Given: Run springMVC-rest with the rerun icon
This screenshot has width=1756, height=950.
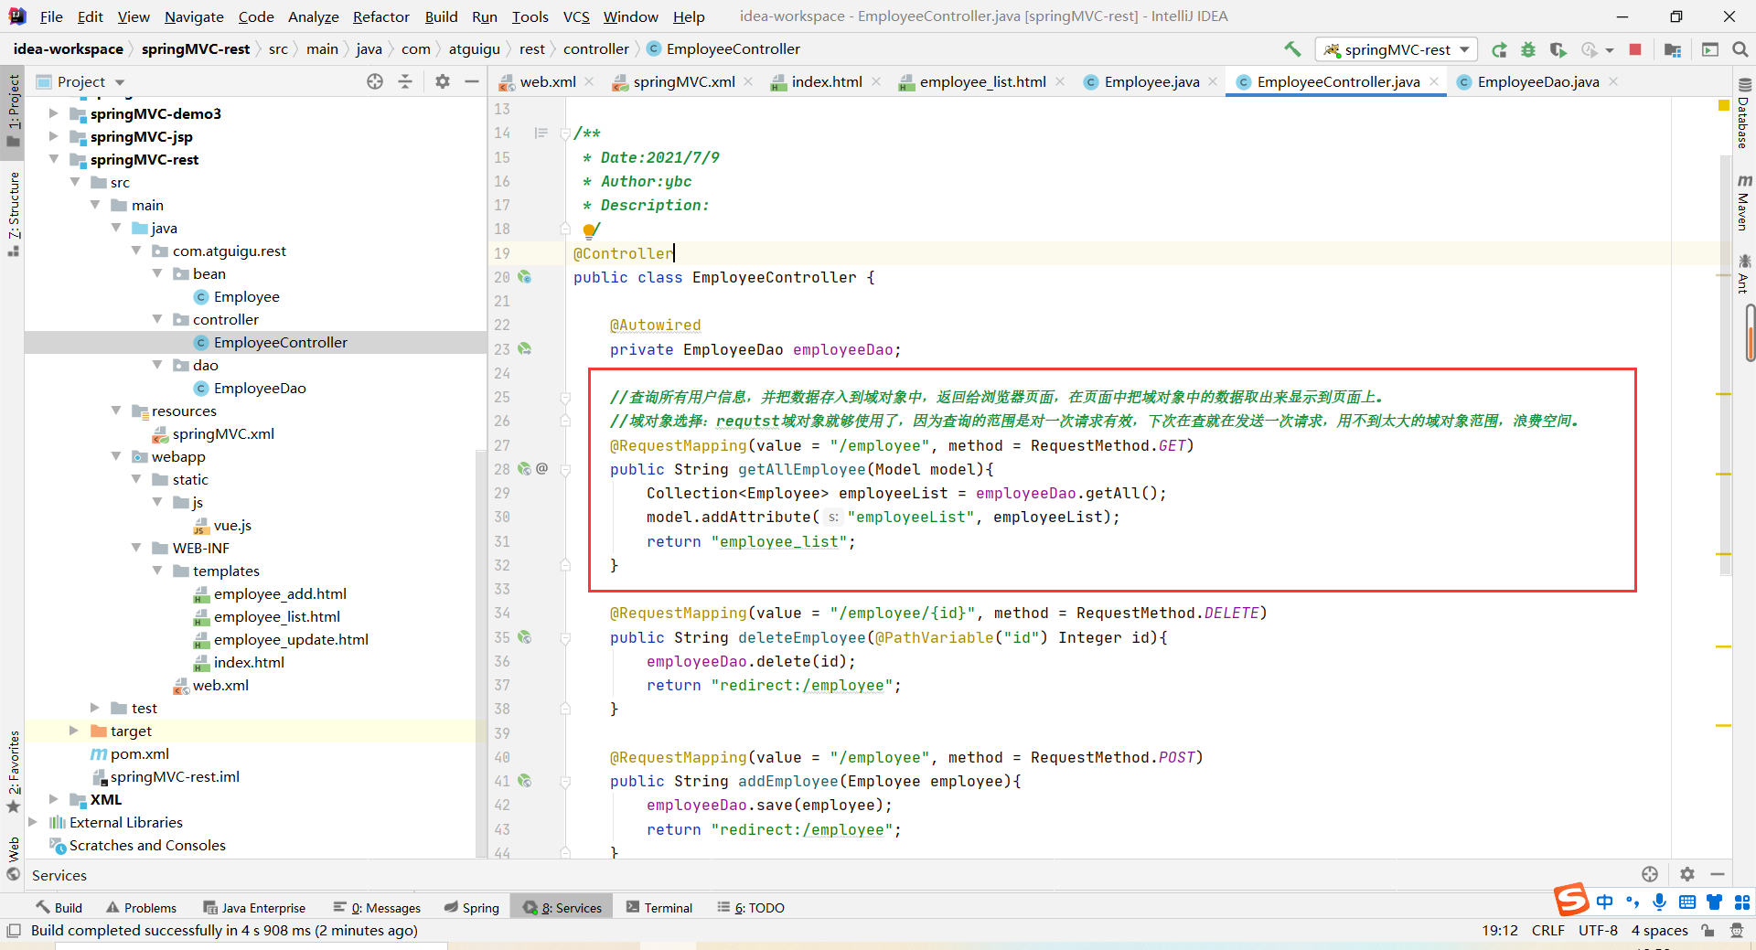Looking at the screenshot, I should point(1499,49).
